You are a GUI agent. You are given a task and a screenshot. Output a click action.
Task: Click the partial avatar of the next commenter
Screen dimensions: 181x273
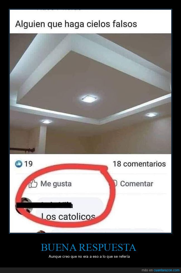41,232
